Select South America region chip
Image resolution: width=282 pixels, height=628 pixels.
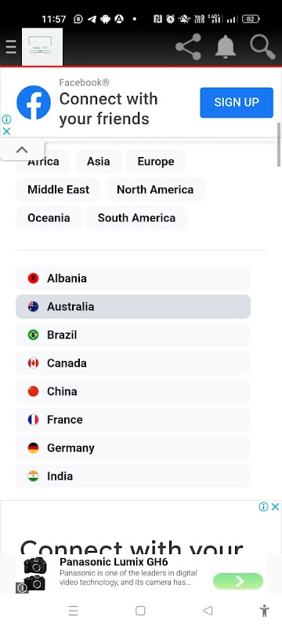[136, 218]
